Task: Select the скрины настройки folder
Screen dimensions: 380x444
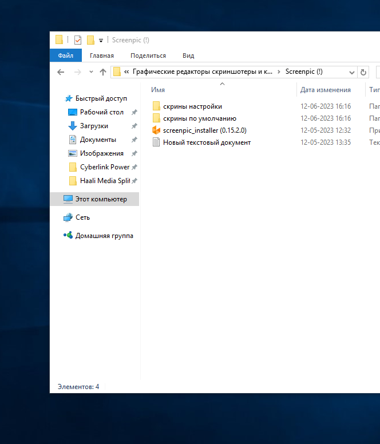Action: pyautogui.click(x=192, y=106)
